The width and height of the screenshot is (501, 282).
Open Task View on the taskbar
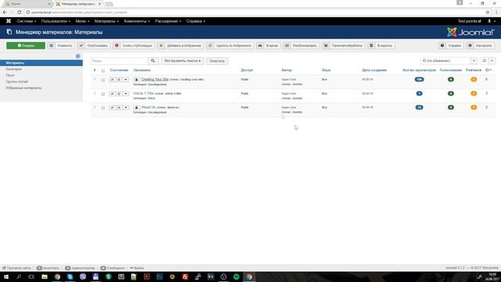31,277
